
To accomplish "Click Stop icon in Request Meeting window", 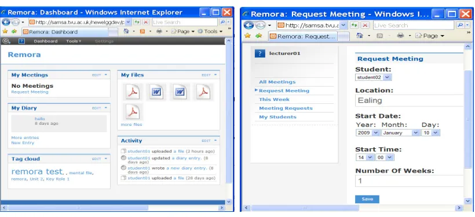I will click(365, 25).
